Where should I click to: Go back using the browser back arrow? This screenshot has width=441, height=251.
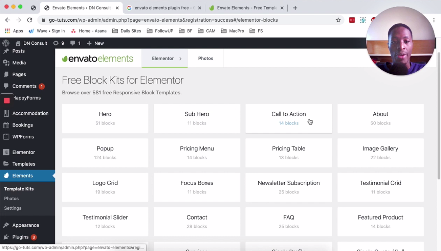[x=8, y=20]
